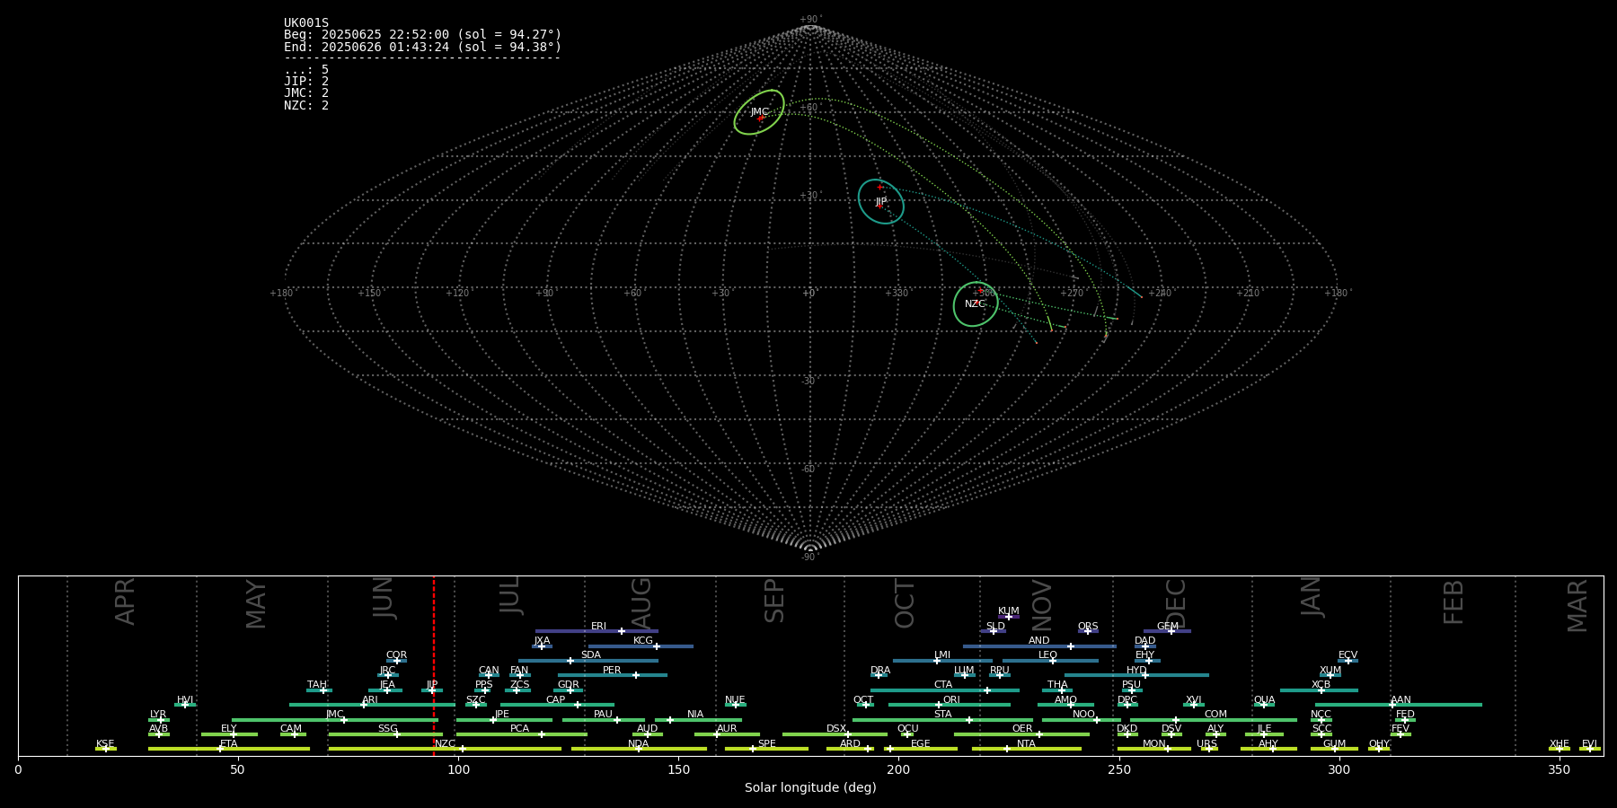
Task: Click the 'Solar longitude (deg)' axis title
Action: point(810,787)
